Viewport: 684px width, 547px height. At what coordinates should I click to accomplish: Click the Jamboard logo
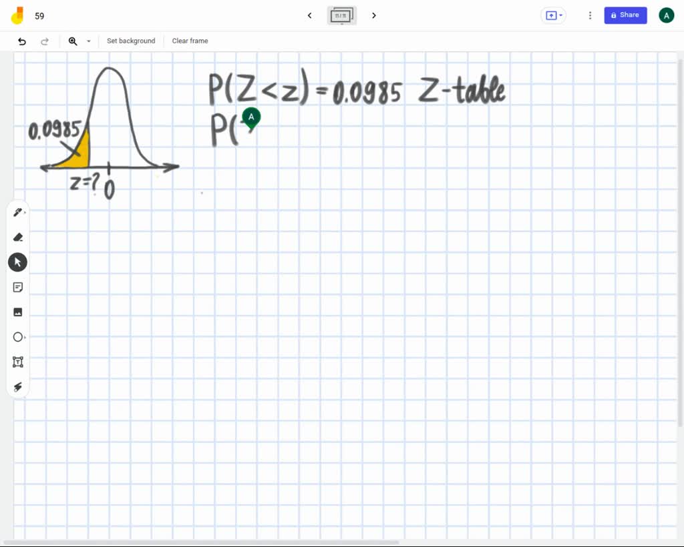(18, 15)
